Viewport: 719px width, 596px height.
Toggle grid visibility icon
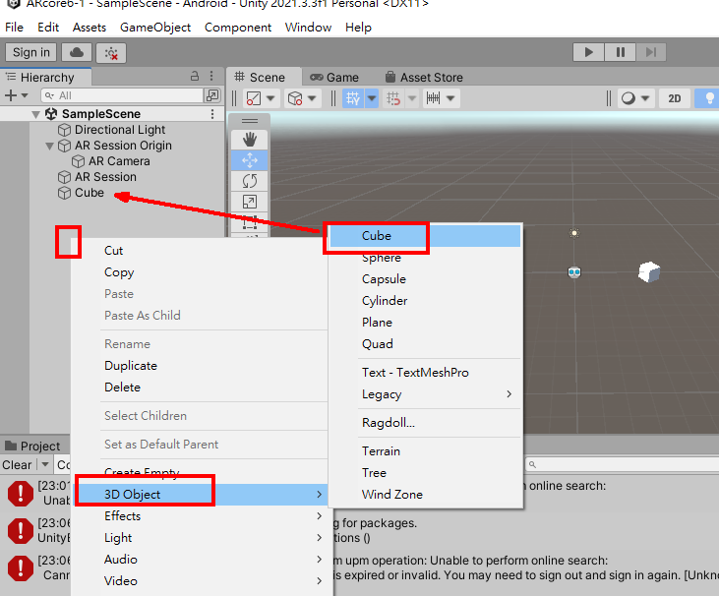coord(353,98)
